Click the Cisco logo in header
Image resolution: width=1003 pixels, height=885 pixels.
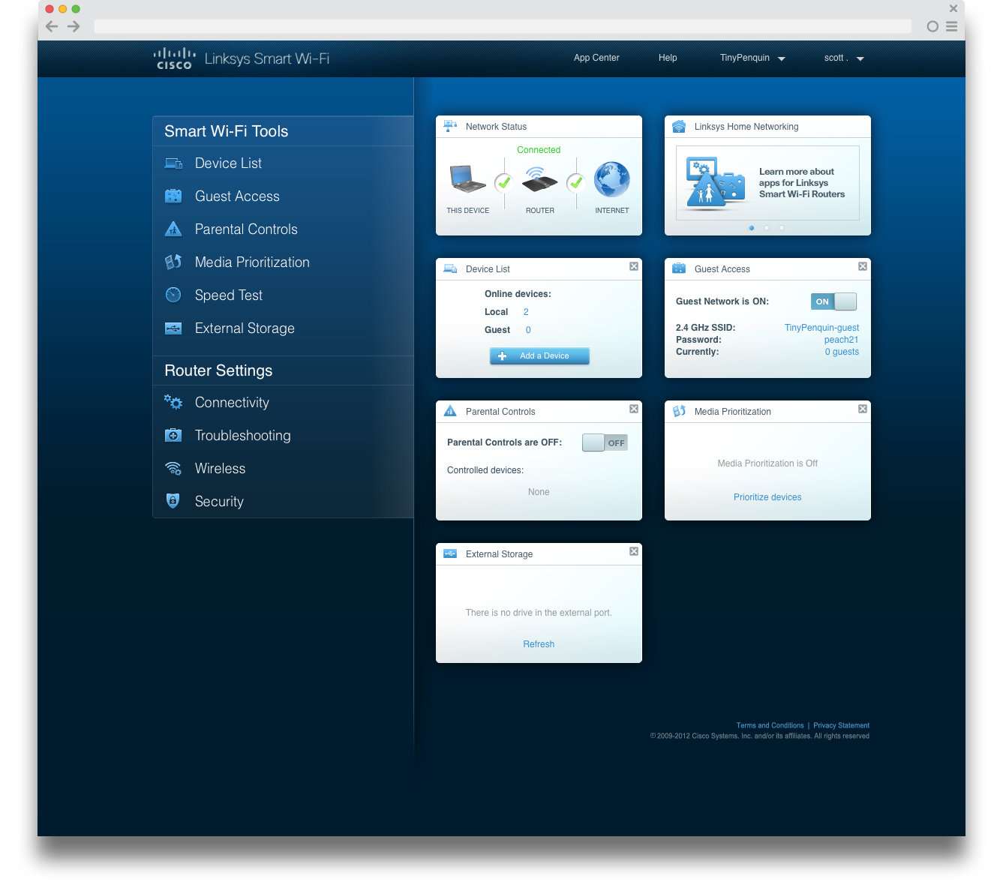pyautogui.click(x=174, y=58)
